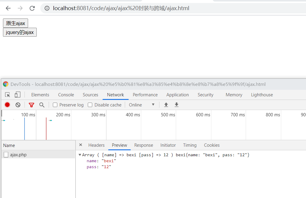View site info icon in address bar

click(47, 8)
